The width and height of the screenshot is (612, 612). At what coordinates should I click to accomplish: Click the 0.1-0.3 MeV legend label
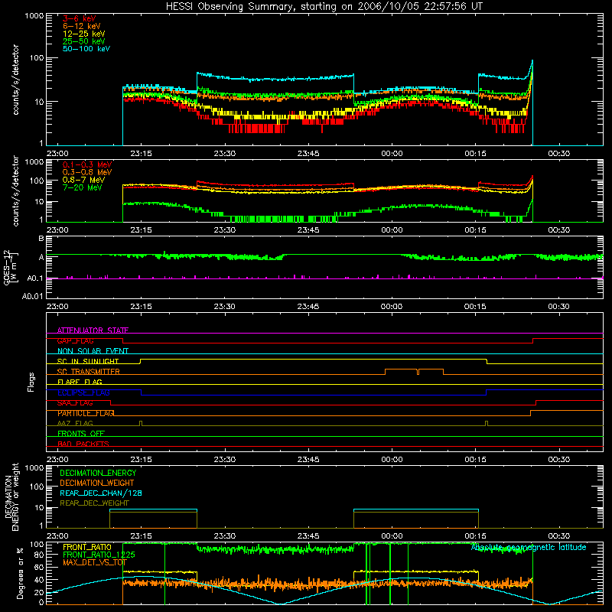(87, 164)
